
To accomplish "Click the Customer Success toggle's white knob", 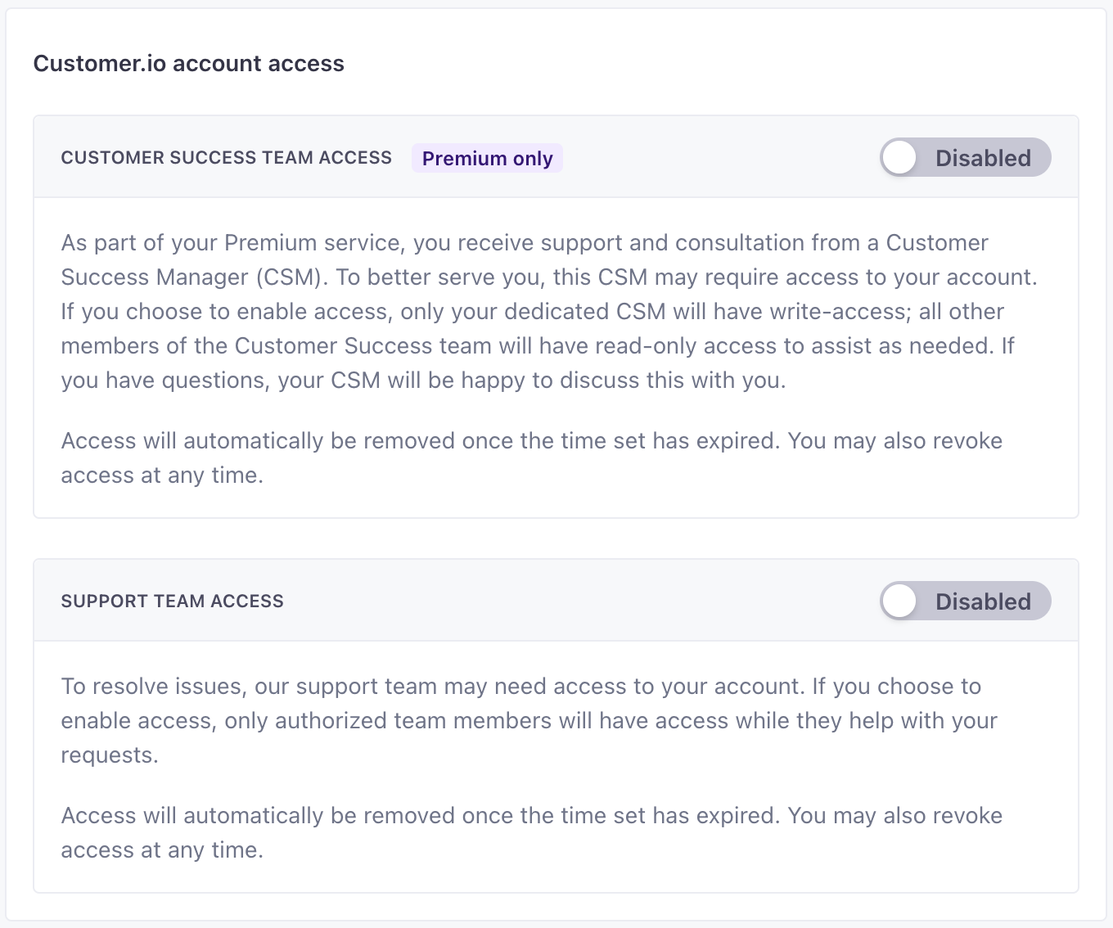I will click(x=900, y=158).
